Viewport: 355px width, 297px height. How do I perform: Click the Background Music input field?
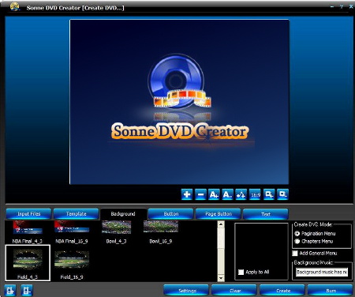tap(322, 272)
